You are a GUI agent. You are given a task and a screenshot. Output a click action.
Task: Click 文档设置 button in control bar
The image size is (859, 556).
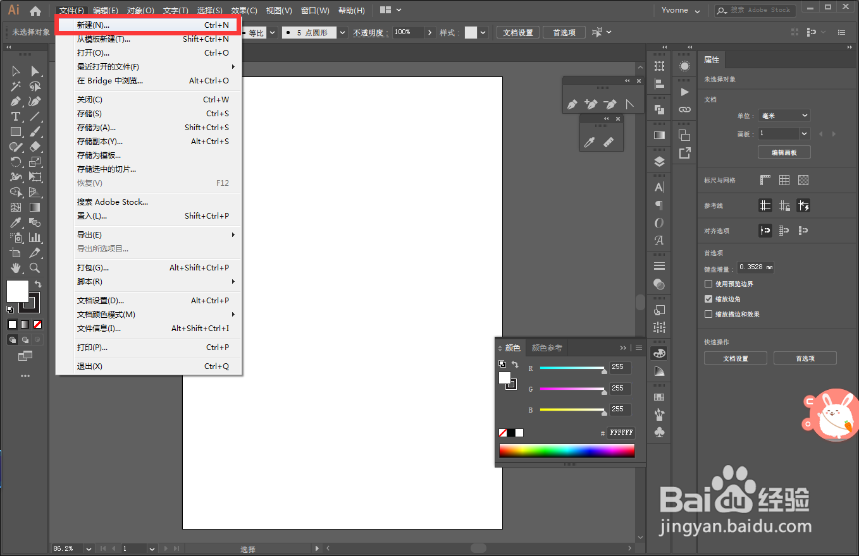(518, 32)
